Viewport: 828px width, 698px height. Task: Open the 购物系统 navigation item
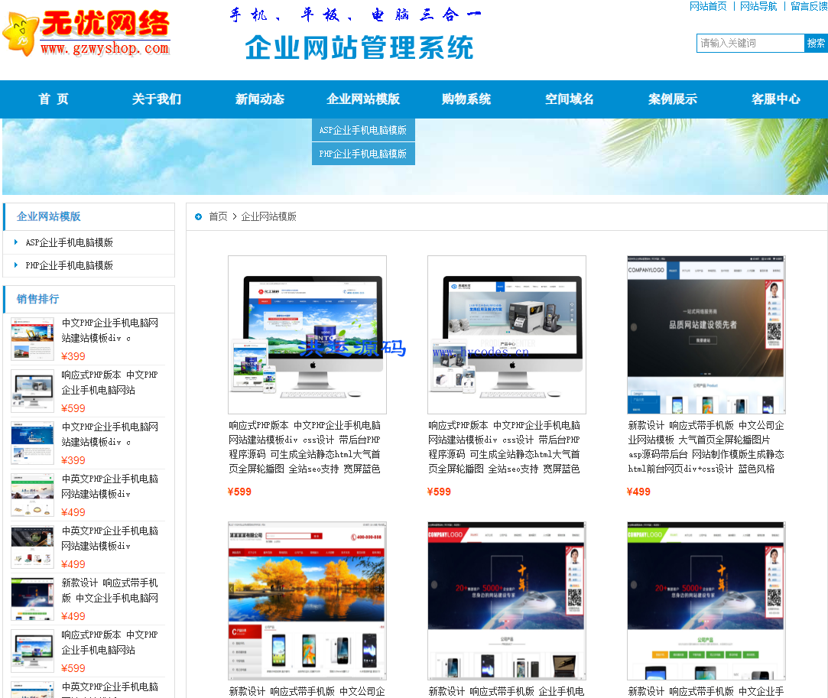[x=466, y=99]
